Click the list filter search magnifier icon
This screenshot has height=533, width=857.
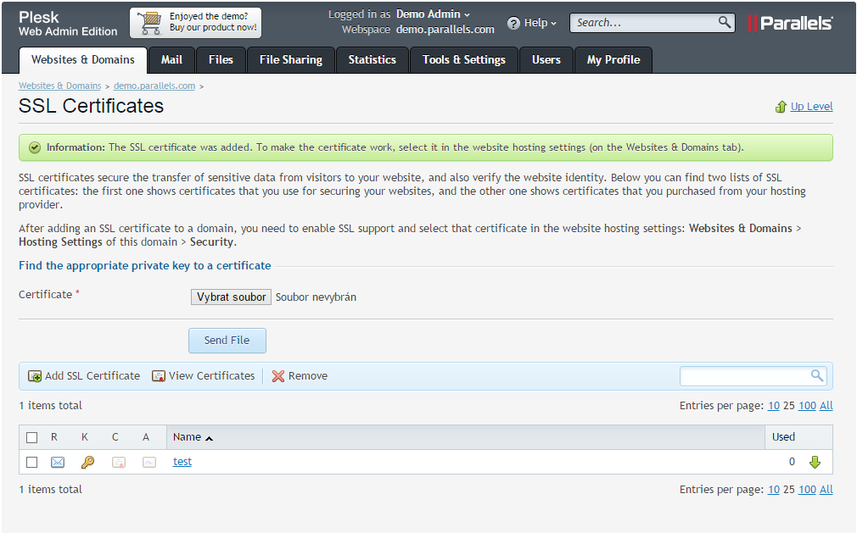(x=817, y=375)
